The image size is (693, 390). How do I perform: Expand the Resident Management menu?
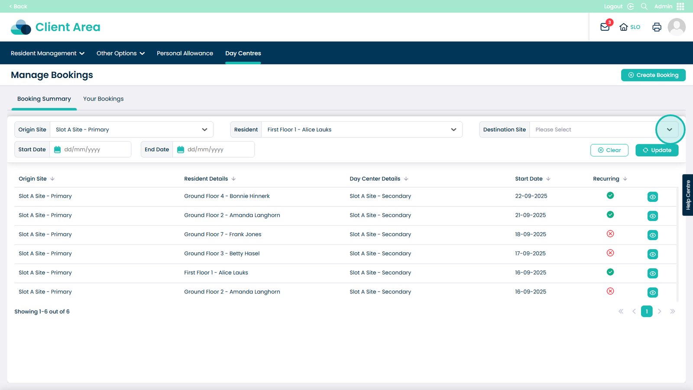point(48,53)
